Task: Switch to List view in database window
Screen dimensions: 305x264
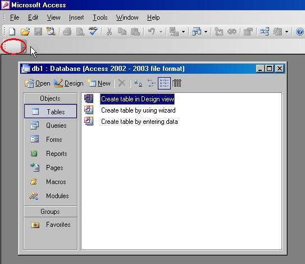Action: click(x=165, y=83)
